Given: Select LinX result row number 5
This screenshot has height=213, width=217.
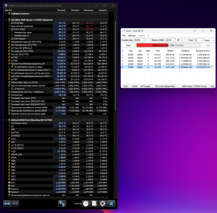Looking at the screenshot, I should [167, 67].
